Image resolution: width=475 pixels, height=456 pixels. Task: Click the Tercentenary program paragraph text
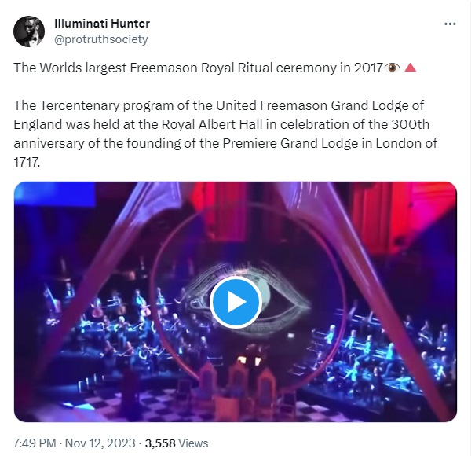point(225,134)
